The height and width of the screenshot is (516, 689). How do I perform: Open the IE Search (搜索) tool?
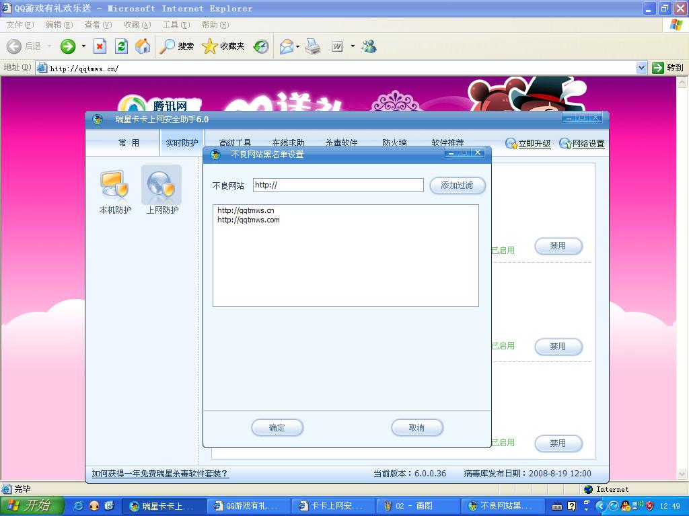[177, 46]
